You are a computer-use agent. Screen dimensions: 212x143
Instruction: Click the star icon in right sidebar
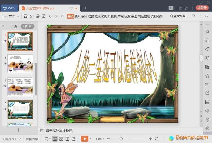(x=207, y=76)
